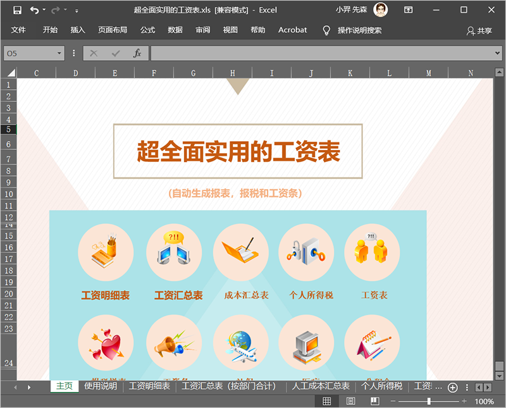Image resolution: width=506 pixels, height=408 pixels.
Task: Open the 审阅 tab
Action: point(202,30)
